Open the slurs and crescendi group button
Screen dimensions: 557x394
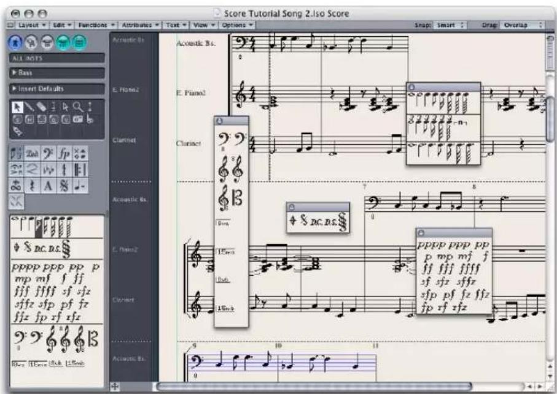[x=32, y=169]
